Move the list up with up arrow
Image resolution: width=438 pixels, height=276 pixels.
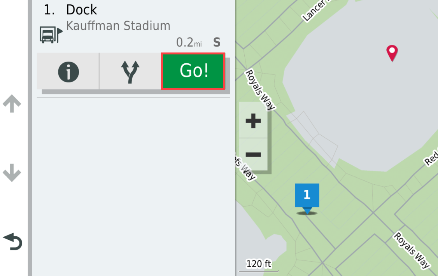[12, 103]
